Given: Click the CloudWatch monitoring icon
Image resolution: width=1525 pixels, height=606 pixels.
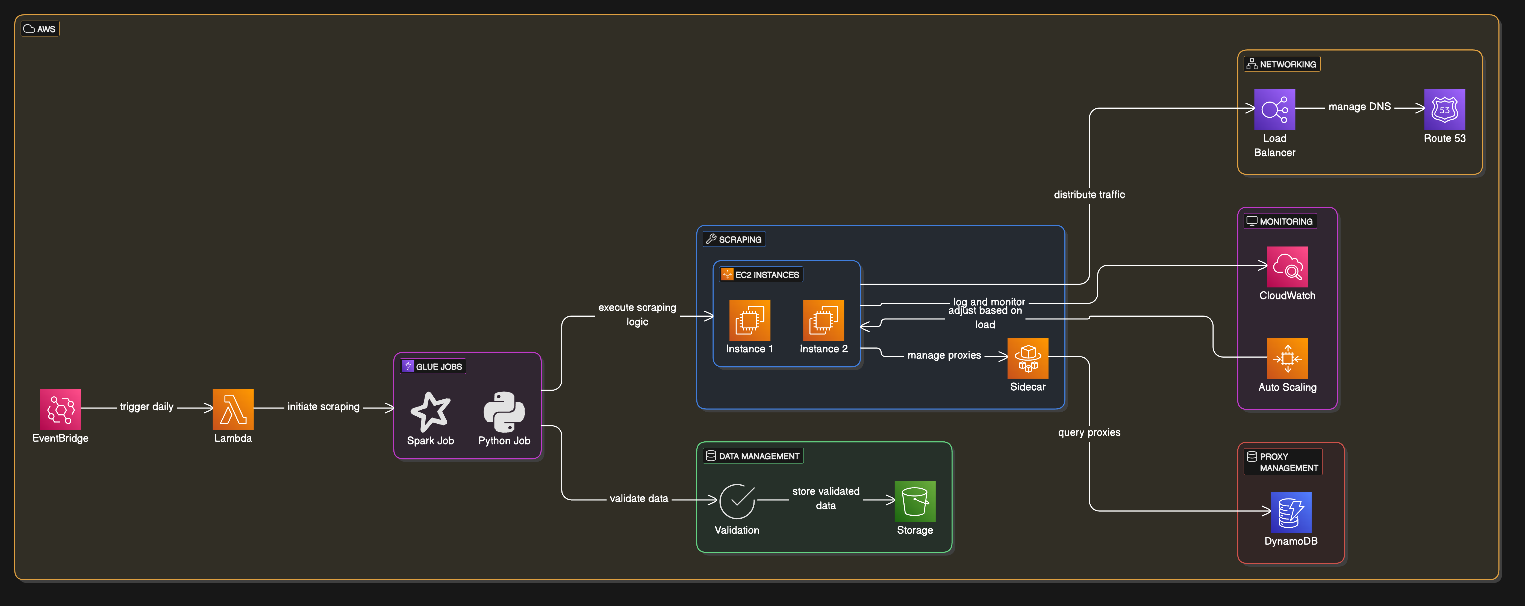Looking at the screenshot, I should [x=1288, y=267].
